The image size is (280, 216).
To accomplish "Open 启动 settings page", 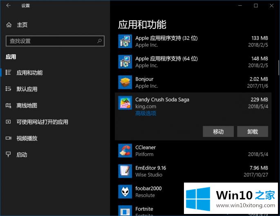I will tap(22, 154).
